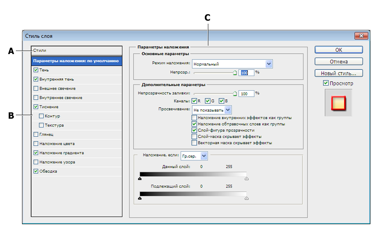Click the Непрозрачность заливки percentage field

coord(246,94)
